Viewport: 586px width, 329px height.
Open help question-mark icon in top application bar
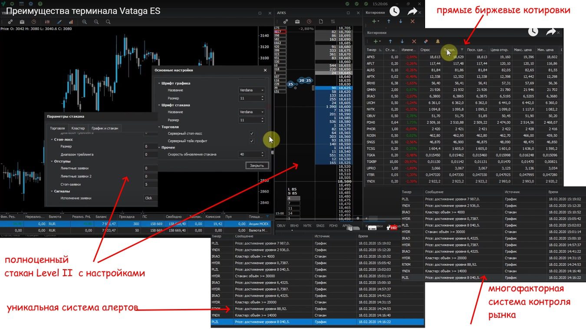(40, 3)
